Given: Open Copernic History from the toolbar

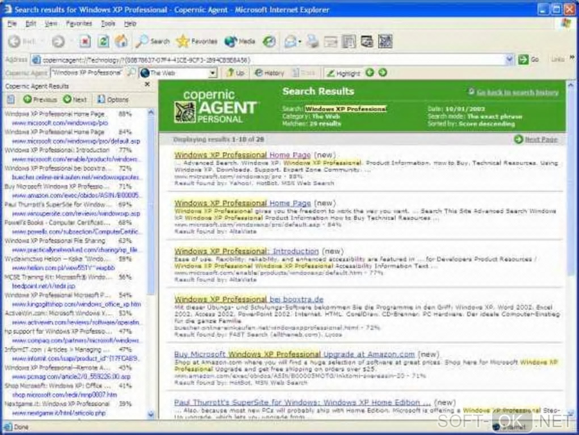Looking at the screenshot, I should (x=269, y=73).
